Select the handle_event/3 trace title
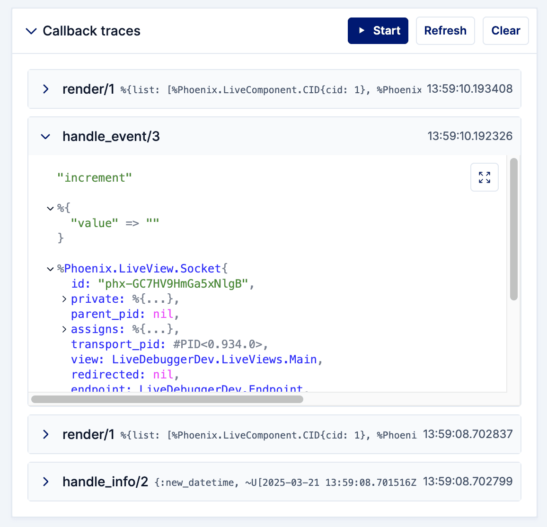547x527 pixels. (x=111, y=137)
